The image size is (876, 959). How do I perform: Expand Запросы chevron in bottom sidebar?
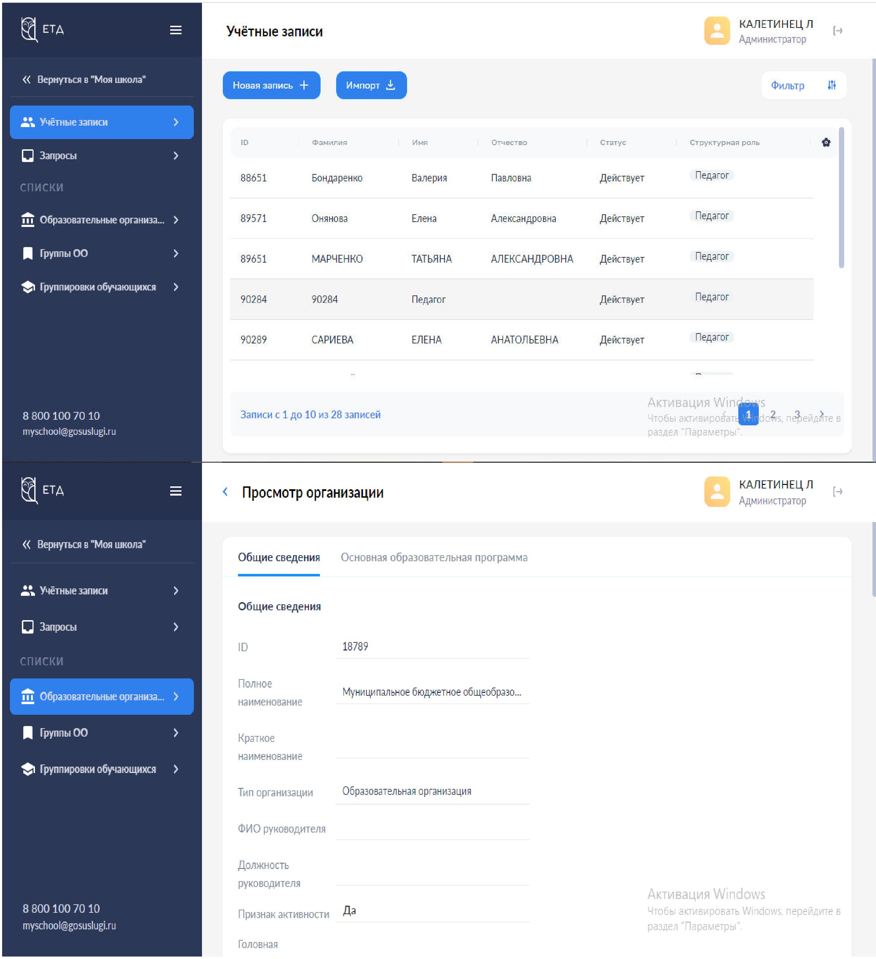(176, 627)
